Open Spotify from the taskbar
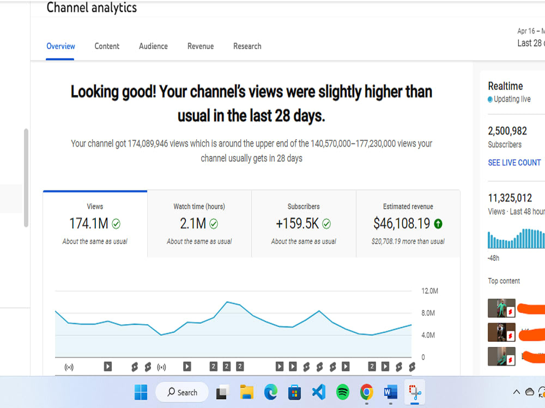 [342, 392]
